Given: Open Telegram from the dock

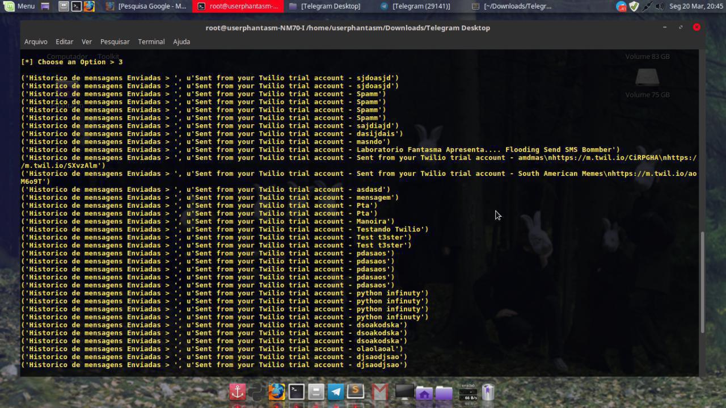Looking at the screenshot, I should coord(335,392).
